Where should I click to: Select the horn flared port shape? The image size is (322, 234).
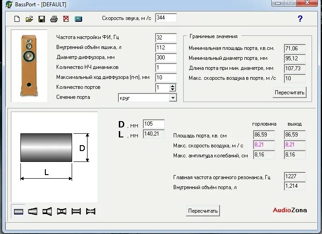click(47, 211)
